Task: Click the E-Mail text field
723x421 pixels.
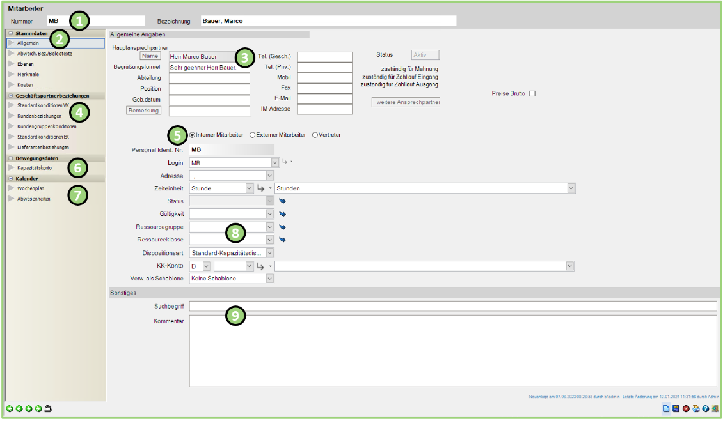Action: tap(324, 98)
